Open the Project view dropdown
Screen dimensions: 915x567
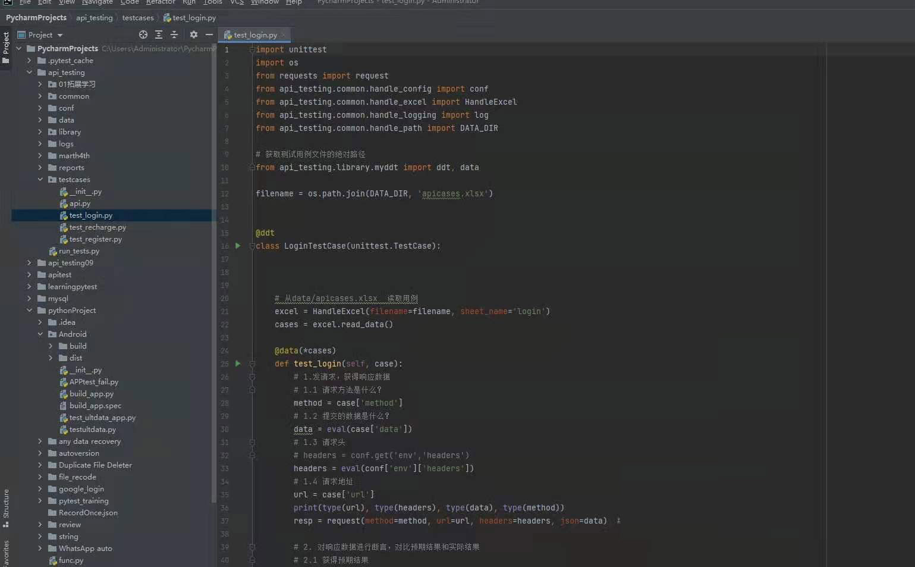[60, 35]
